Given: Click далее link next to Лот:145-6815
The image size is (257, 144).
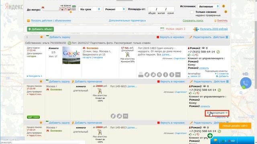Looking at the screenshot, I should (132, 86).
